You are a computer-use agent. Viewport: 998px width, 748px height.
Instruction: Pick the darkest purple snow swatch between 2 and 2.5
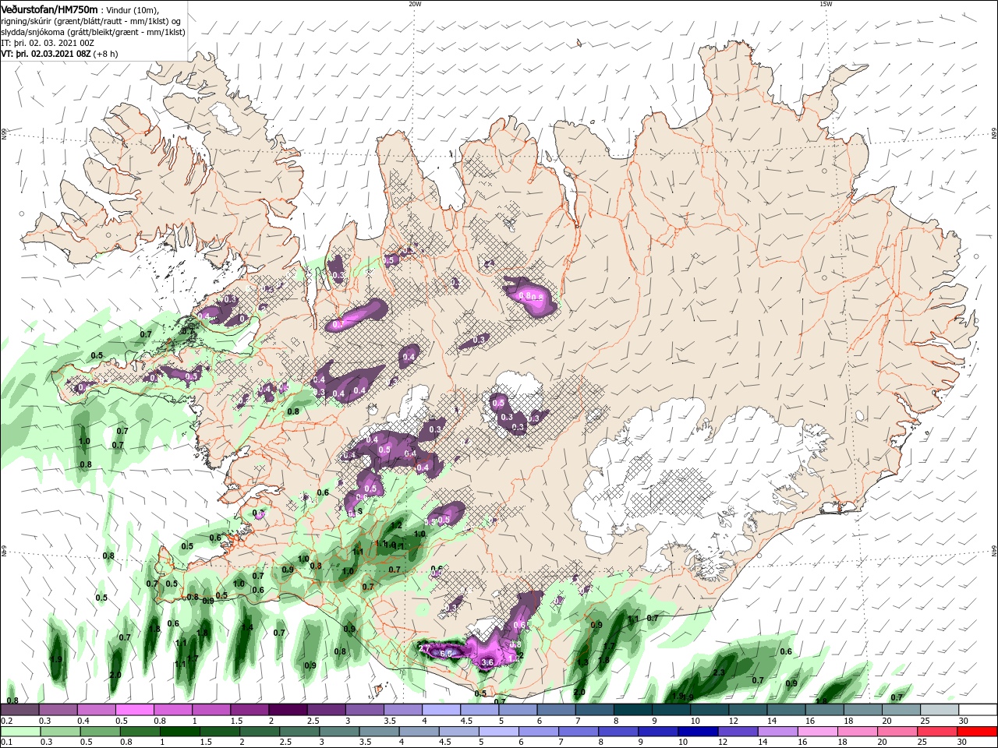287,710
